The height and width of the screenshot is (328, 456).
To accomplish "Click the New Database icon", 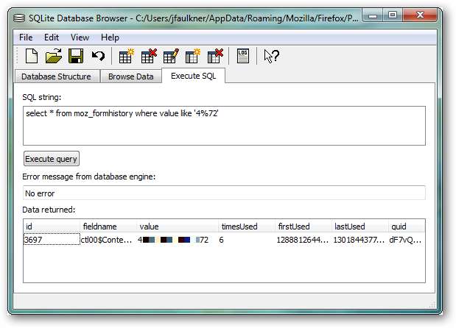I will (32, 56).
